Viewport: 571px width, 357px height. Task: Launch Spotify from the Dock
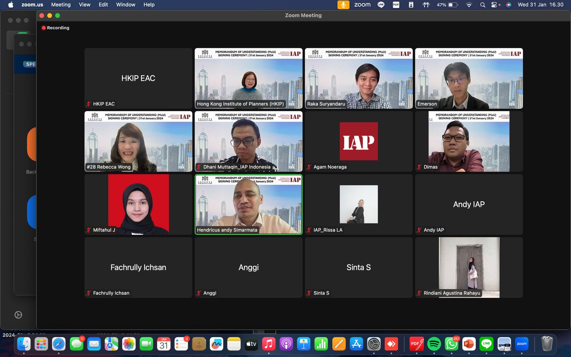pyautogui.click(x=434, y=344)
